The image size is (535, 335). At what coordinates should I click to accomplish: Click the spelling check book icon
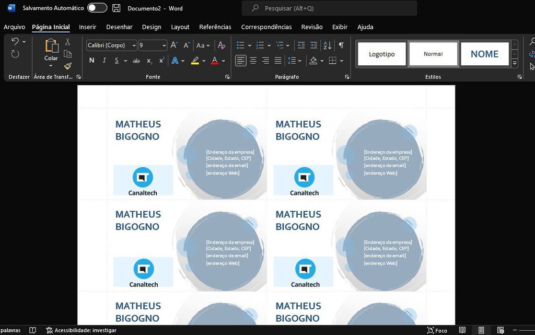pos(33,330)
